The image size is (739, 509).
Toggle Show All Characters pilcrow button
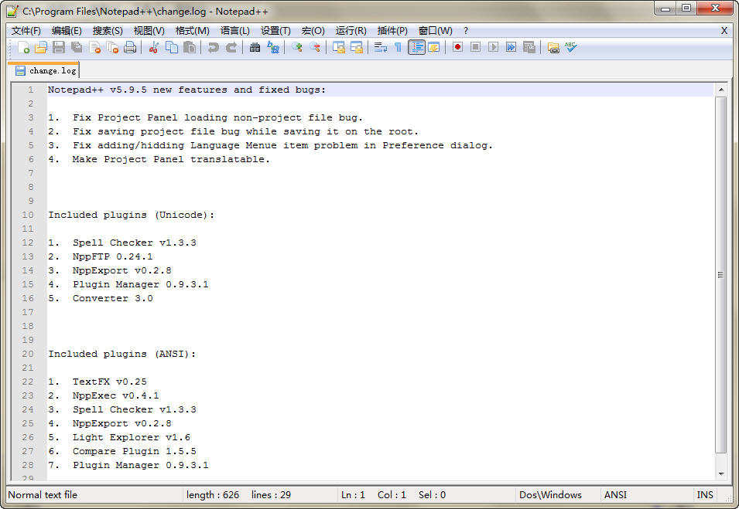pyautogui.click(x=398, y=48)
